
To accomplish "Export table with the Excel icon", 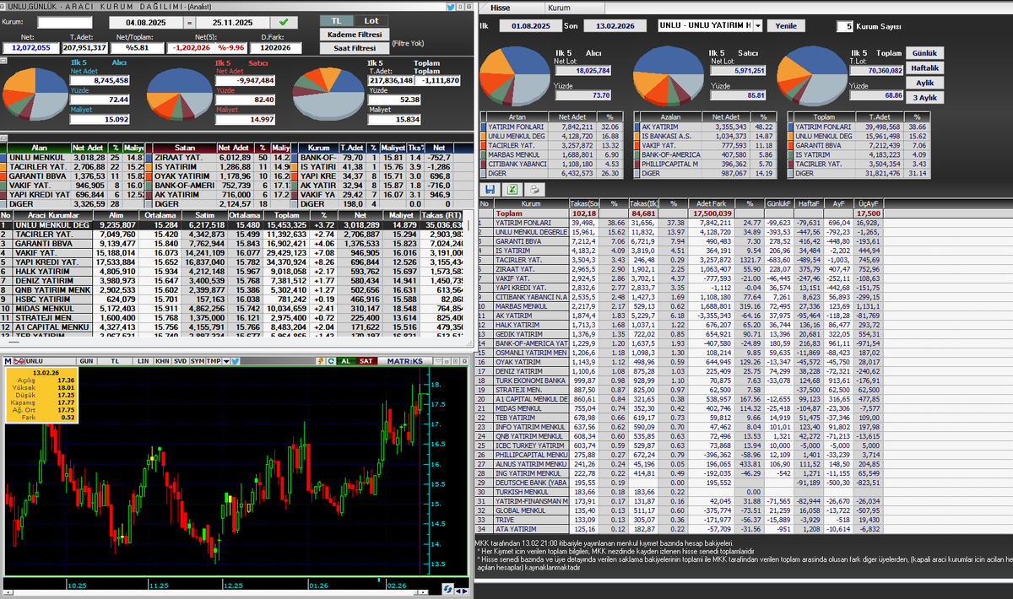I will [x=512, y=190].
